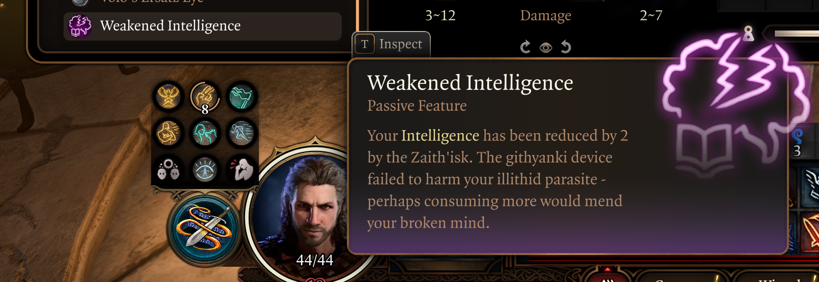
Task: Click the running figure status icon
Action: click(241, 133)
